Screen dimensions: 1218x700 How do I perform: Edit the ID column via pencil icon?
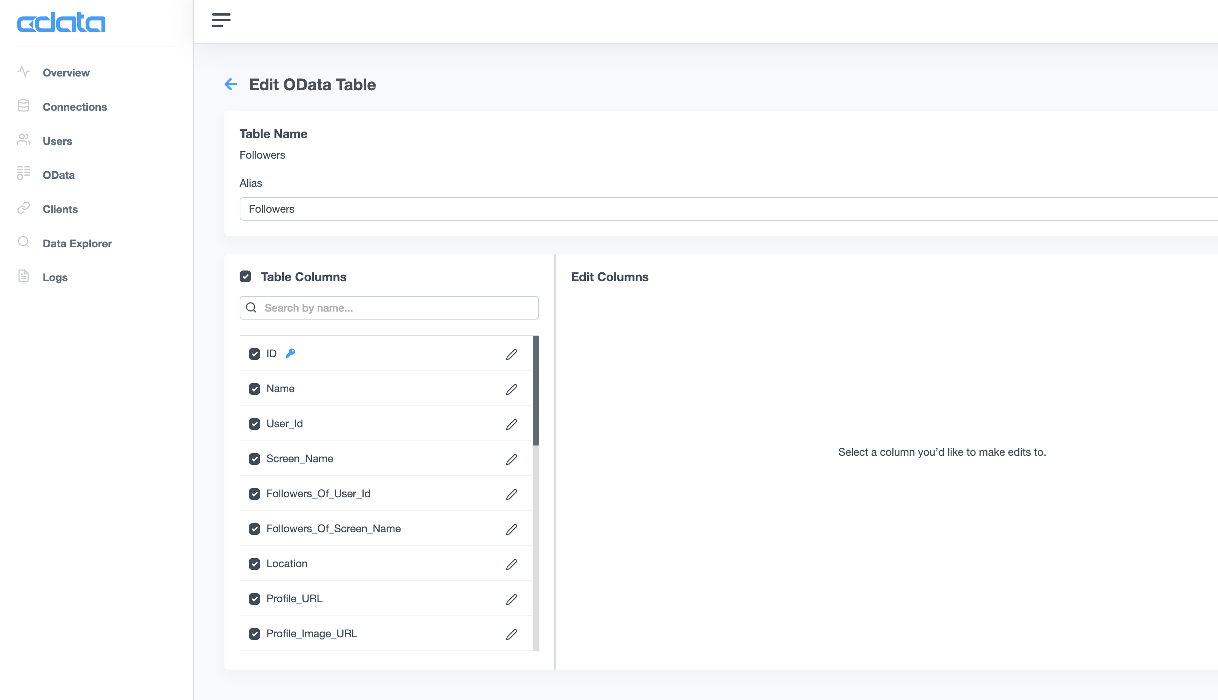tap(511, 354)
